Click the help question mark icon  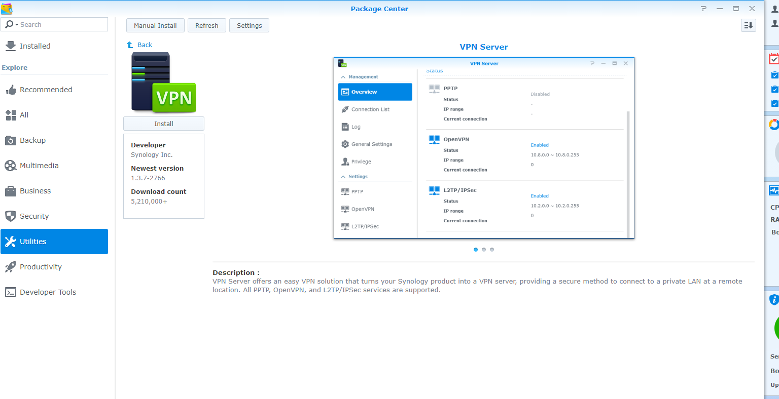coord(703,9)
